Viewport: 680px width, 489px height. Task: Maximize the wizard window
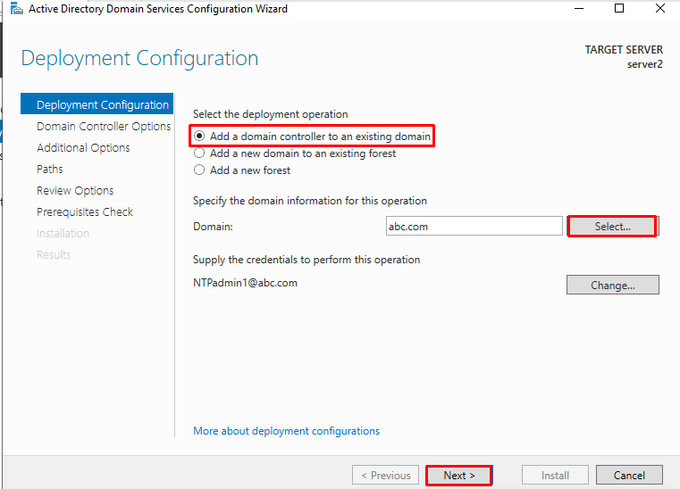(x=619, y=8)
